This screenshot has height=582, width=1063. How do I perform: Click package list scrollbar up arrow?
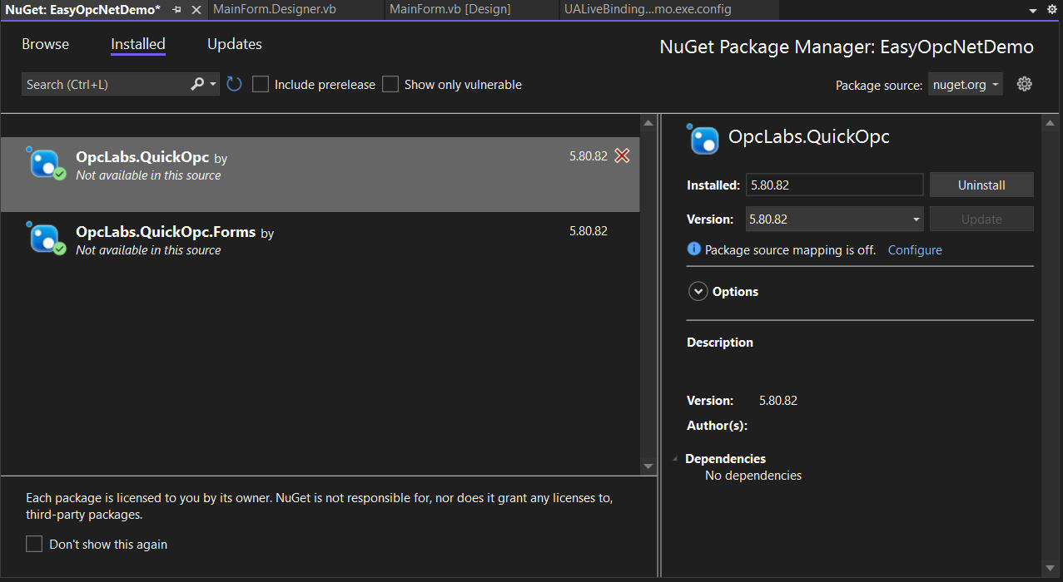[648, 123]
